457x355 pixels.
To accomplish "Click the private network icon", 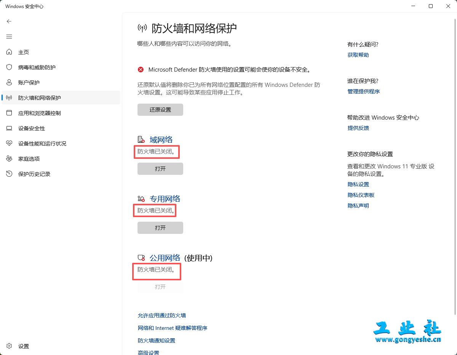I will point(141,199).
